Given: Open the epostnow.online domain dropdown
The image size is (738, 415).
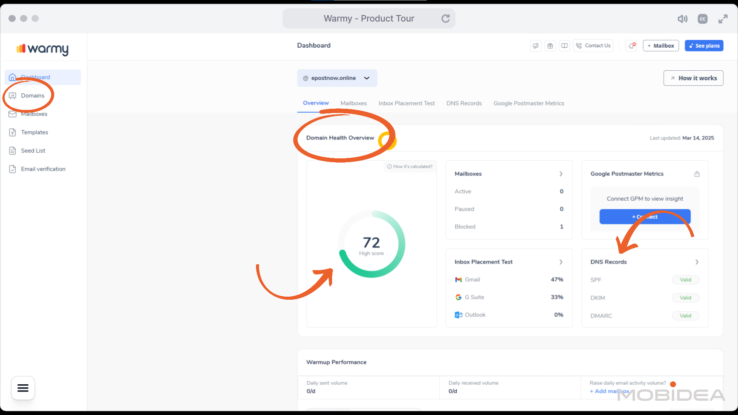Looking at the screenshot, I should 337,78.
